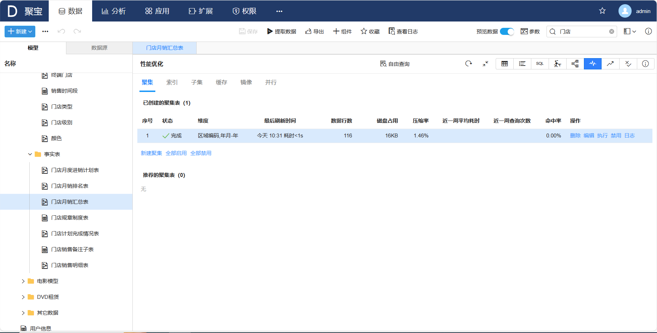Screen dimensions: 657x333
Task: Switch to the 索引 tab
Action: point(172,82)
